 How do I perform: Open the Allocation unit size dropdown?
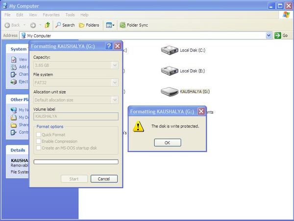[76, 100]
